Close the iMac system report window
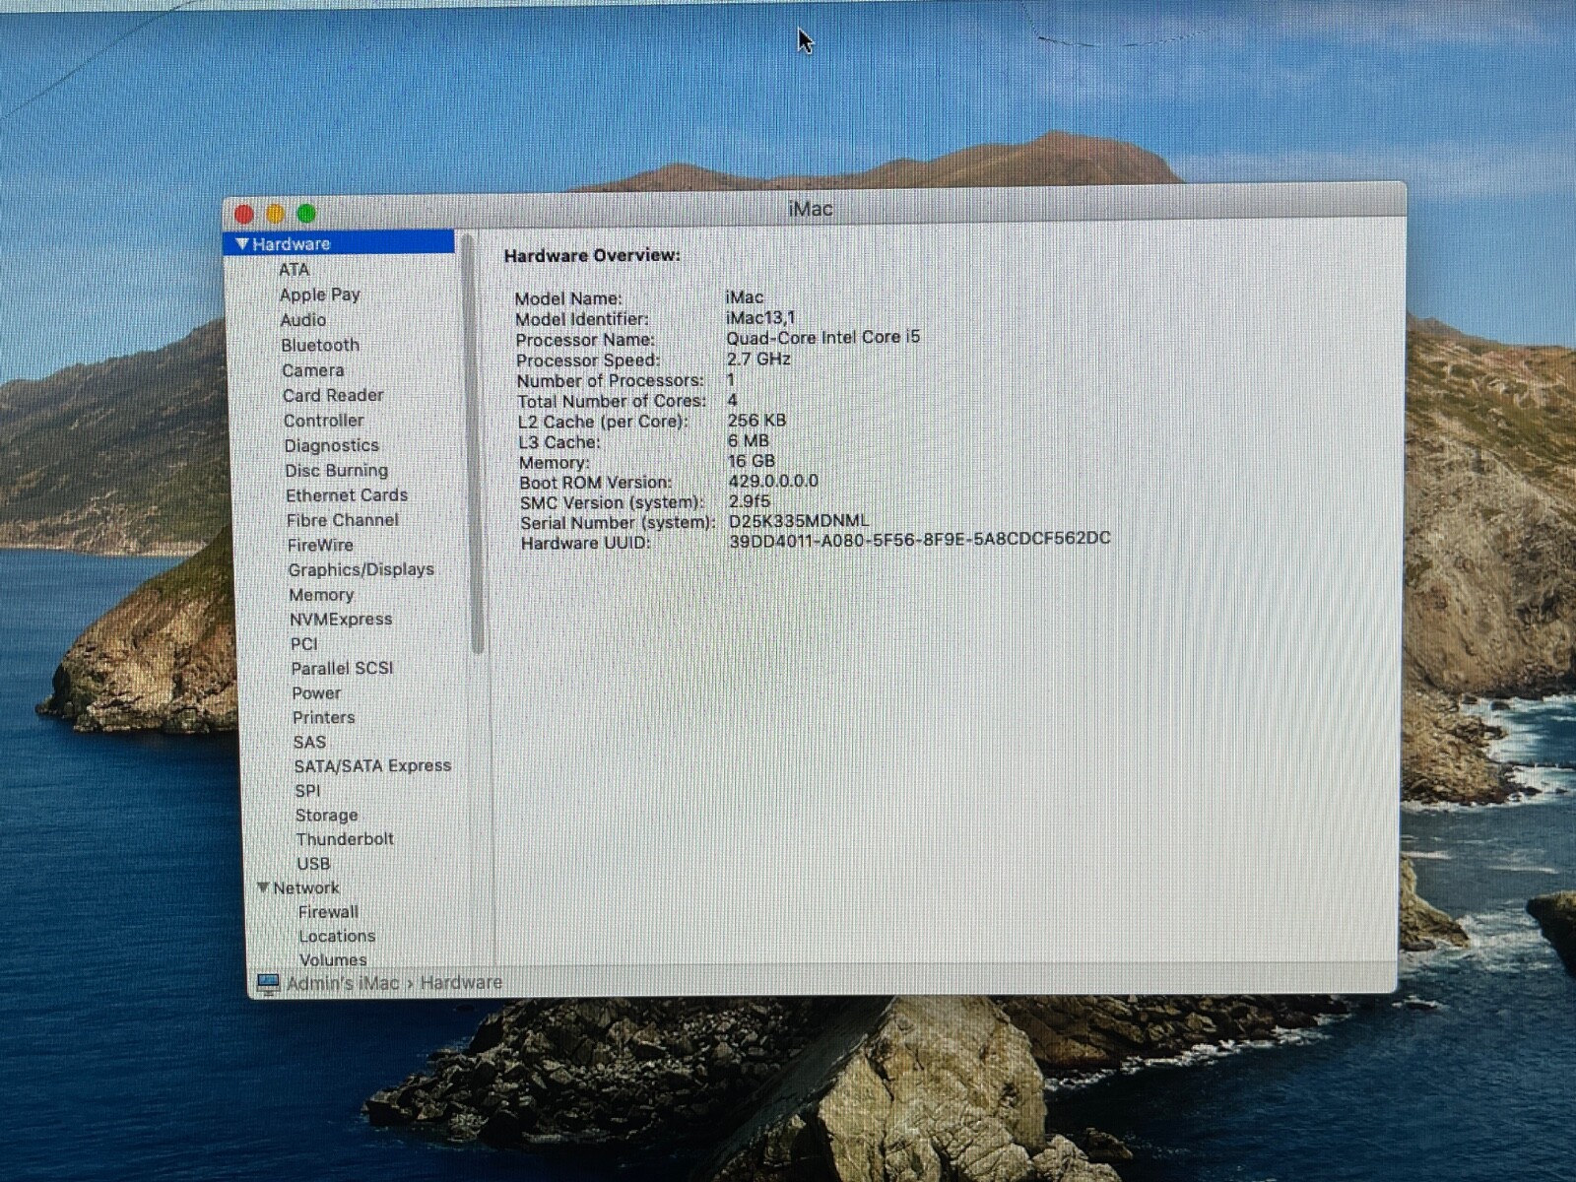Viewport: 1576px width, 1182px height. [x=244, y=214]
